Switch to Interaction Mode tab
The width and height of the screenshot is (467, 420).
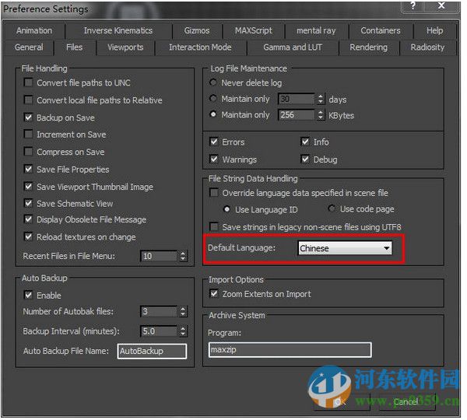(x=200, y=47)
